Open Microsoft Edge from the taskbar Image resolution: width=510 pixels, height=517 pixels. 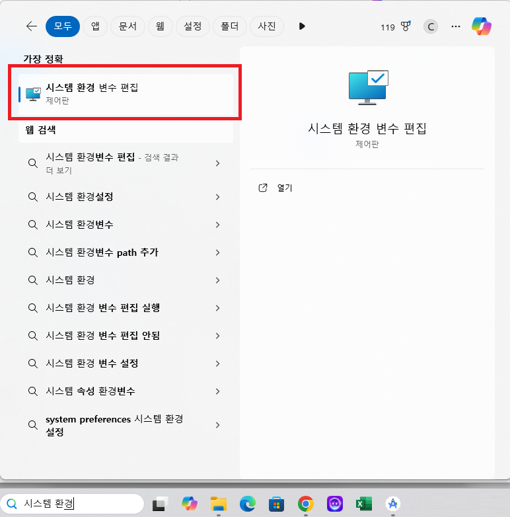coord(248,504)
